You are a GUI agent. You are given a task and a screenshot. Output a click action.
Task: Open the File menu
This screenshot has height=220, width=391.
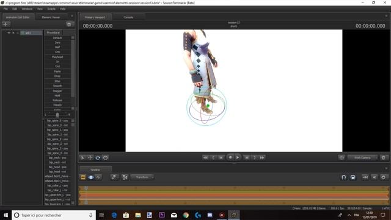5,9
